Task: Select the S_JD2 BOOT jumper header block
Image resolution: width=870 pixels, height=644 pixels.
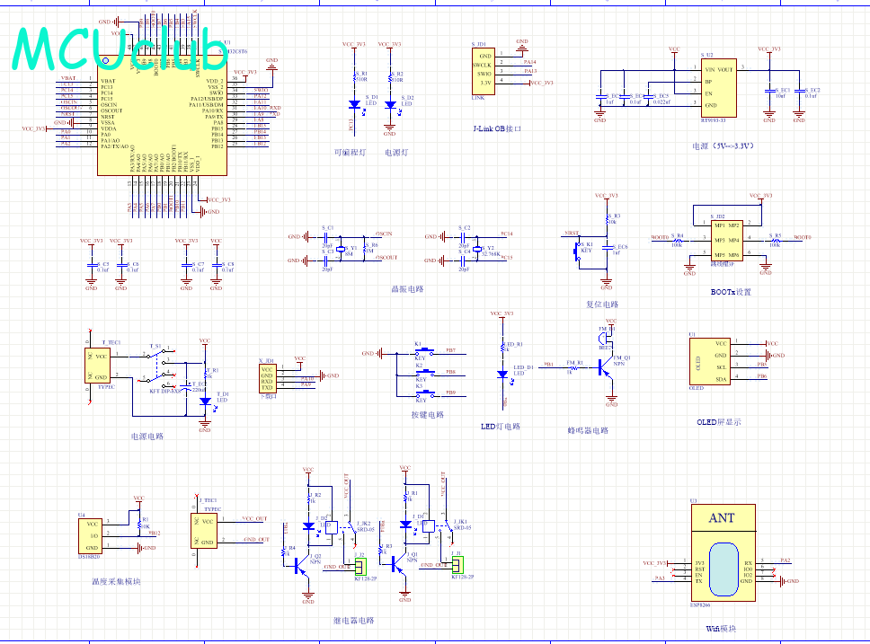Action: pos(726,240)
